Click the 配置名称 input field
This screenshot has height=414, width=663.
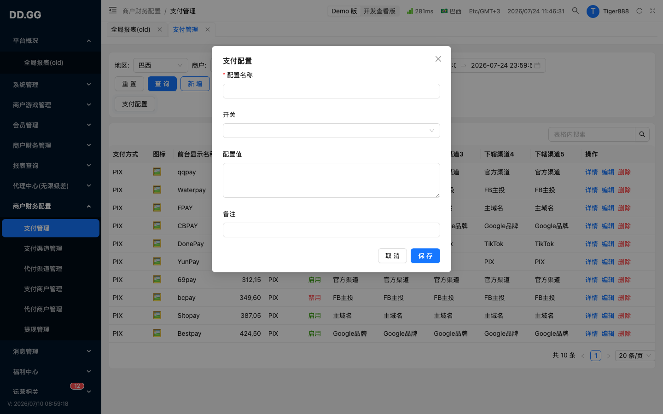(x=331, y=91)
